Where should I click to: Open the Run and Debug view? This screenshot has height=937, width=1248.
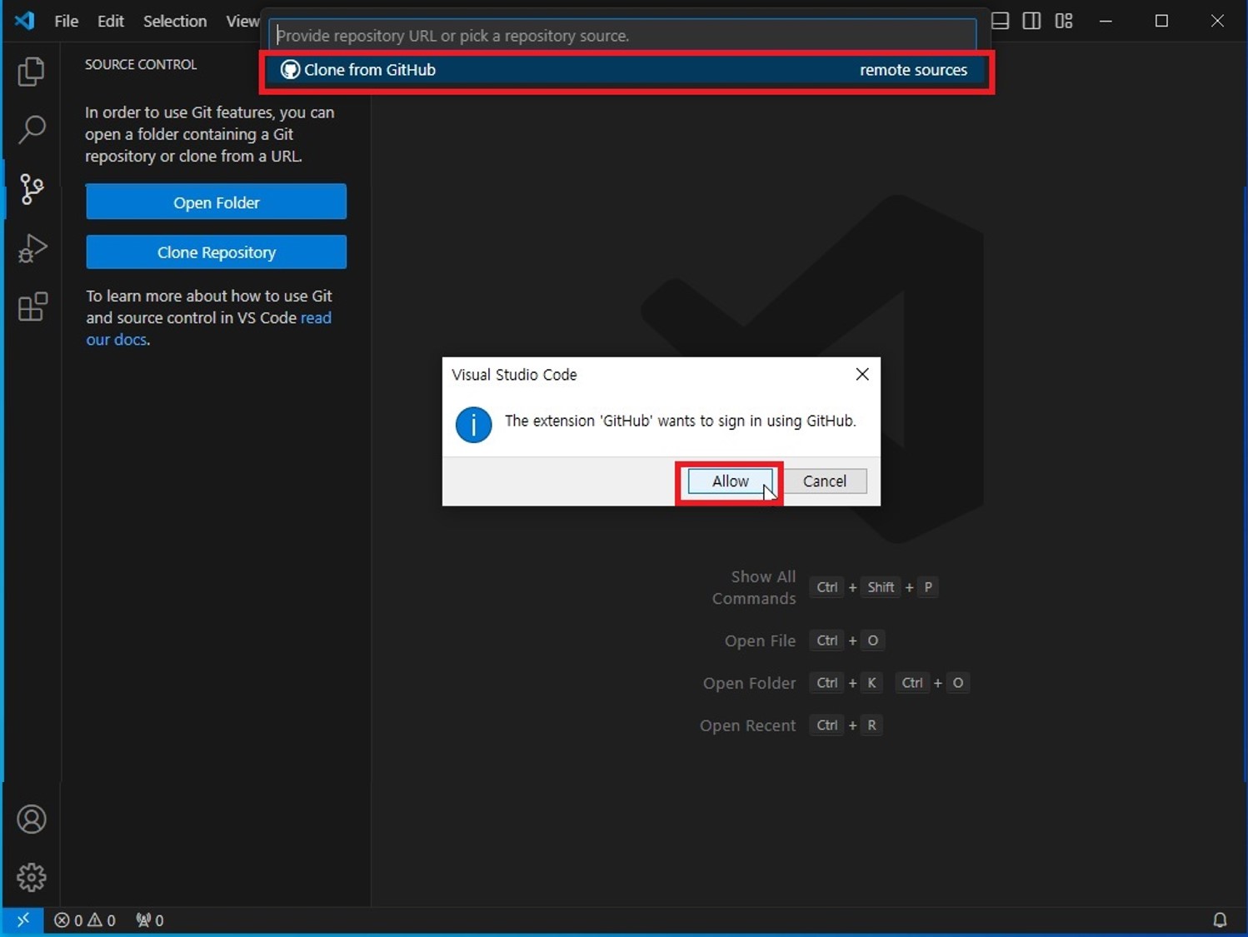click(32, 248)
